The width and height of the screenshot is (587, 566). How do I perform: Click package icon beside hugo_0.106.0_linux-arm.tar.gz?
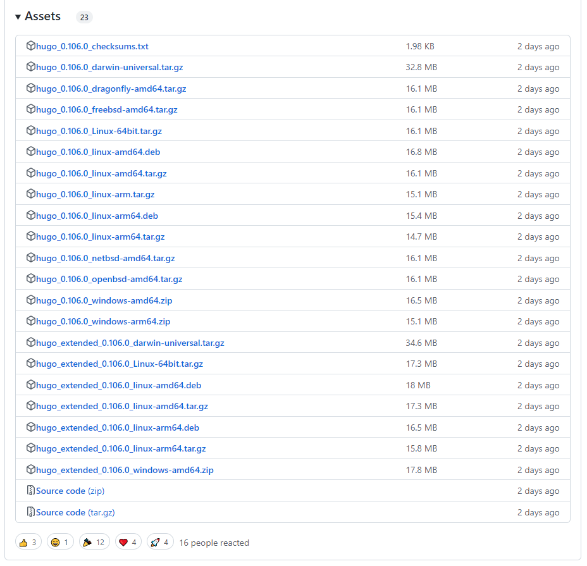31,194
